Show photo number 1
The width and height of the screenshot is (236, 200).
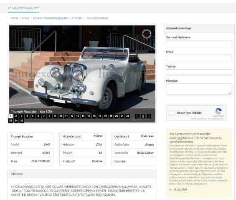[10, 116]
